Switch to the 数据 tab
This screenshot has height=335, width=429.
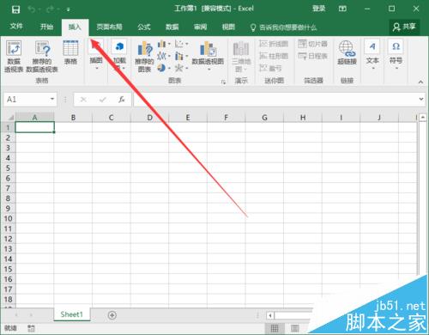click(x=172, y=27)
